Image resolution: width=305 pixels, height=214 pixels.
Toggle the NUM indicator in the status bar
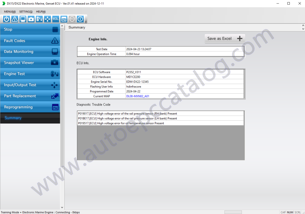pos(290,212)
